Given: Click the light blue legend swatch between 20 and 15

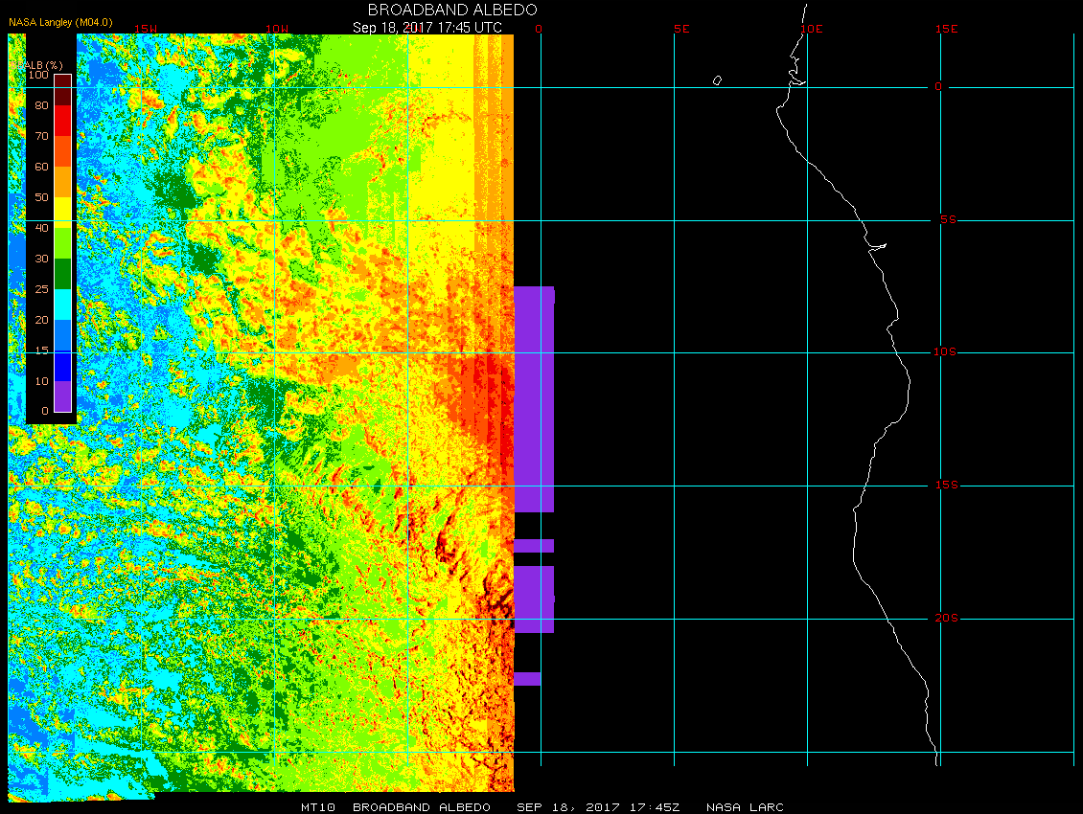Looking at the screenshot, I should click(x=63, y=335).
